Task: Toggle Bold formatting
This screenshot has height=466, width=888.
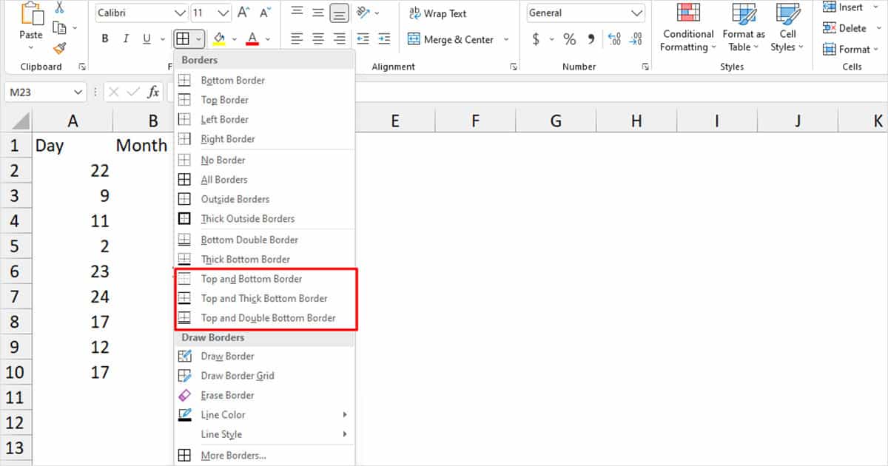Action: click(105, 39)
